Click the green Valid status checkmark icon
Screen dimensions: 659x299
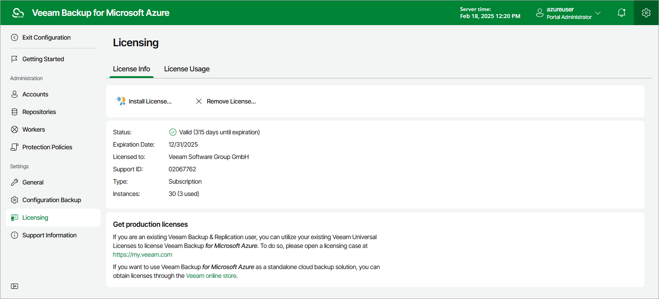tap(173, 132)
